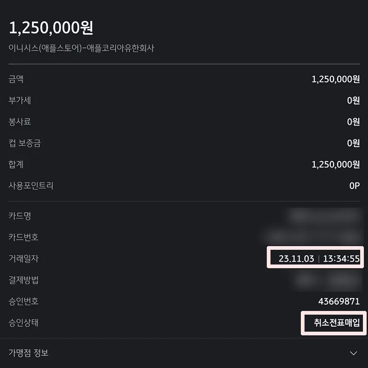The image size is (368, 368).
Task: Open the 가맹점 정보 section label
Action: (29, 352)
